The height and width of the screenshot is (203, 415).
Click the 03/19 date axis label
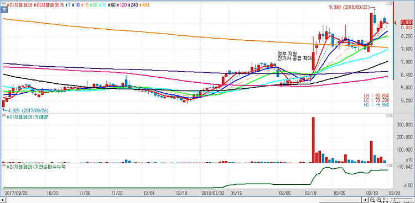(x=372, y=193)
